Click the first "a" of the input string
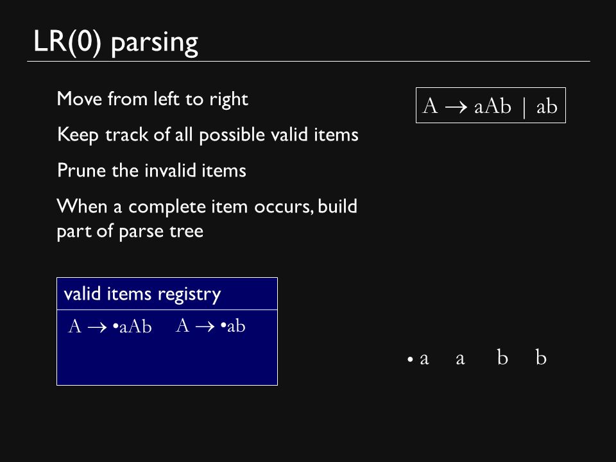 coord(424,359)
